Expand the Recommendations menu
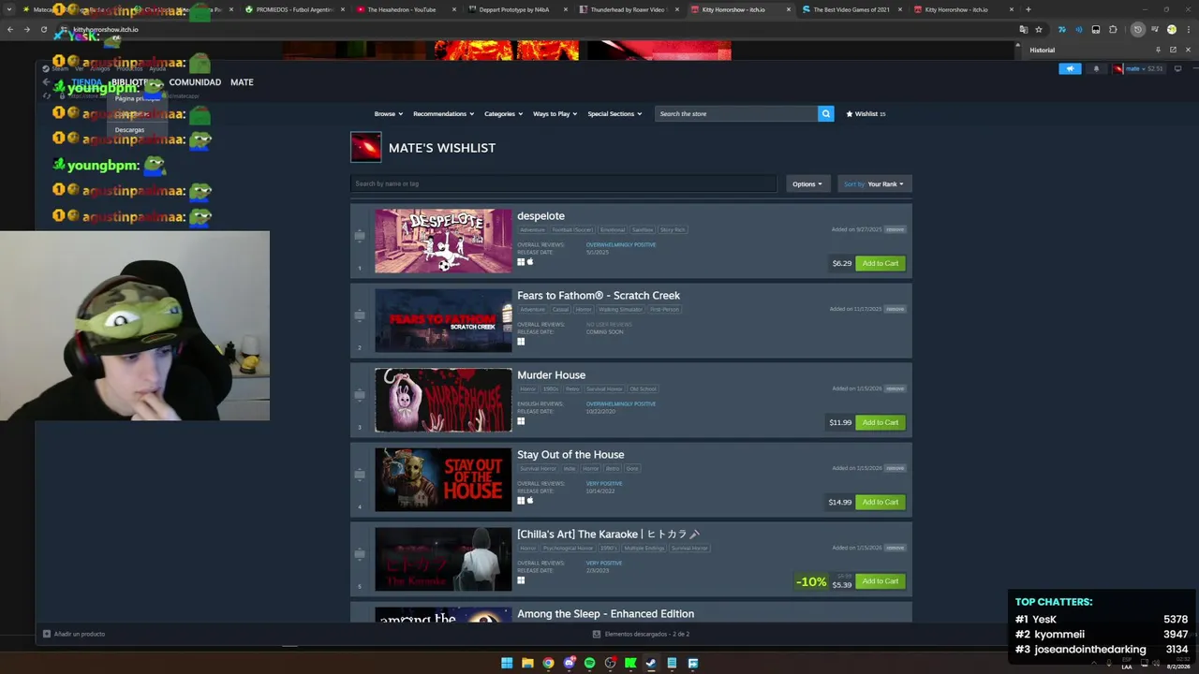The image size is (1199, 674). pos(443,113)
